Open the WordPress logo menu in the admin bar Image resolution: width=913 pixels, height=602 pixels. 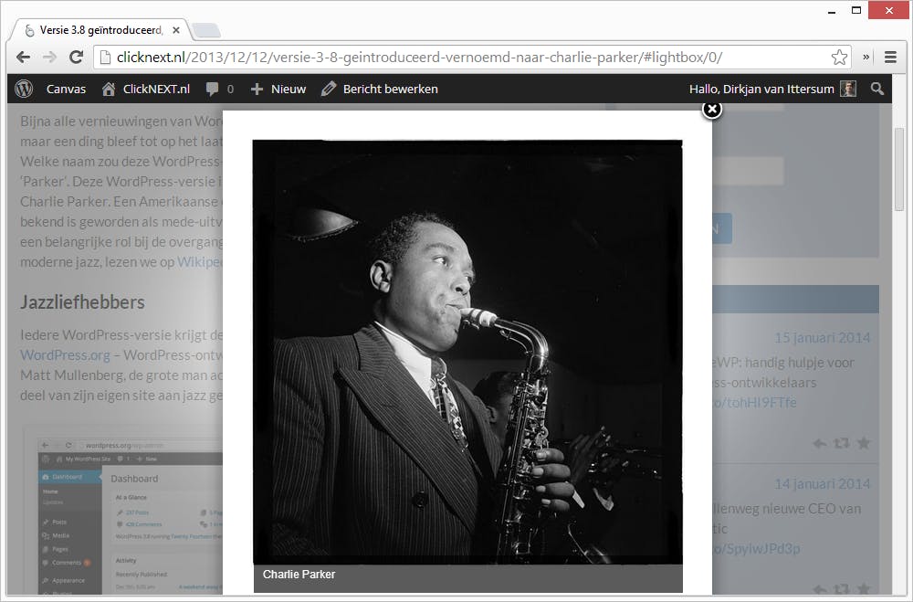[24, 89]
